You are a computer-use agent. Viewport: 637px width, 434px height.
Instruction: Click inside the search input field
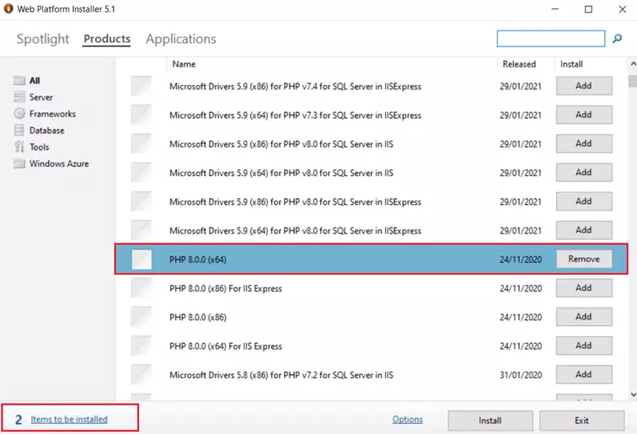coord(551,39)
